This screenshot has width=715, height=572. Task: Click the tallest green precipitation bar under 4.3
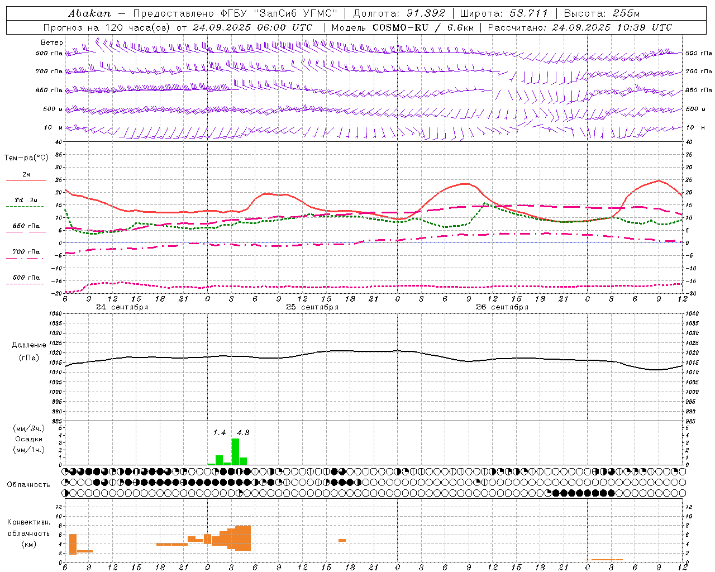point(235,451)
